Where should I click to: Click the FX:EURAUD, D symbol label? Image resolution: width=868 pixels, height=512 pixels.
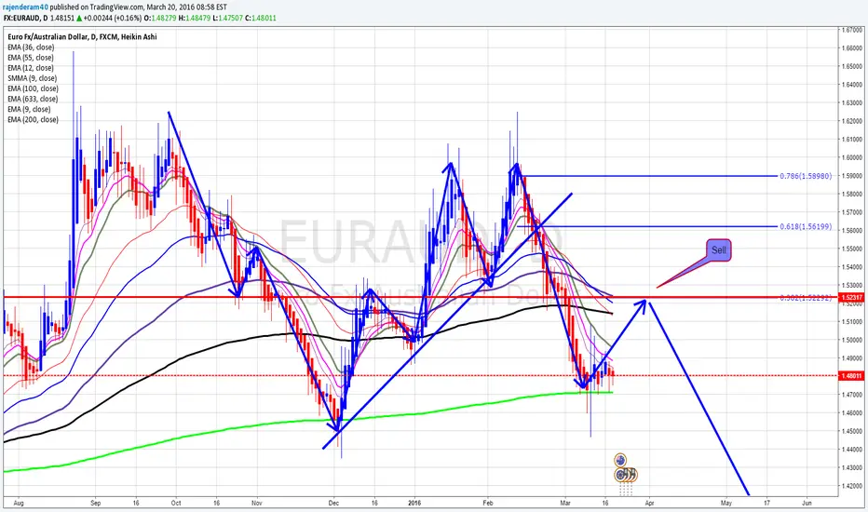[x=25, y=19]
